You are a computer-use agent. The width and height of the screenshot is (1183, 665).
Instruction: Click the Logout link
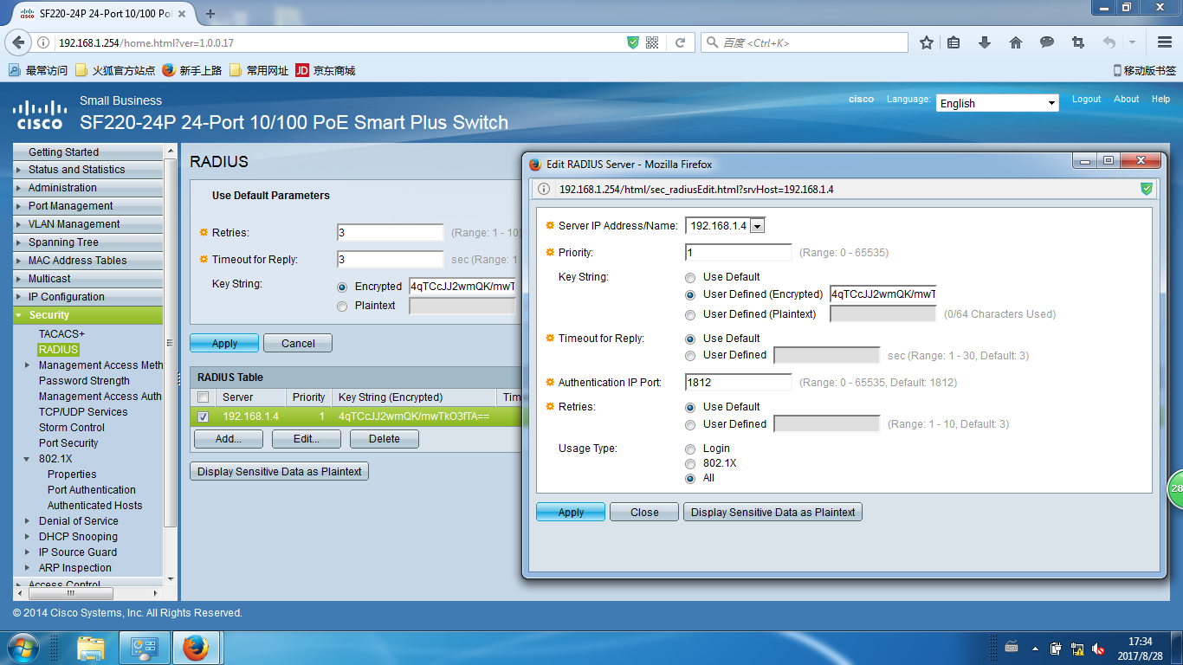coord(1087,100)
